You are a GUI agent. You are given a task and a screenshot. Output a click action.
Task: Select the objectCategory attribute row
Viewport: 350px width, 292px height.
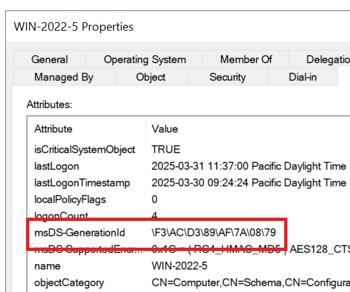click(188, 282)
